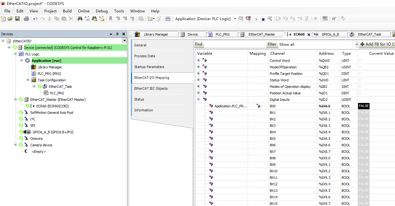Select ECR60 (ECR60(COE)) in device tree

click(x=52, y=106)
